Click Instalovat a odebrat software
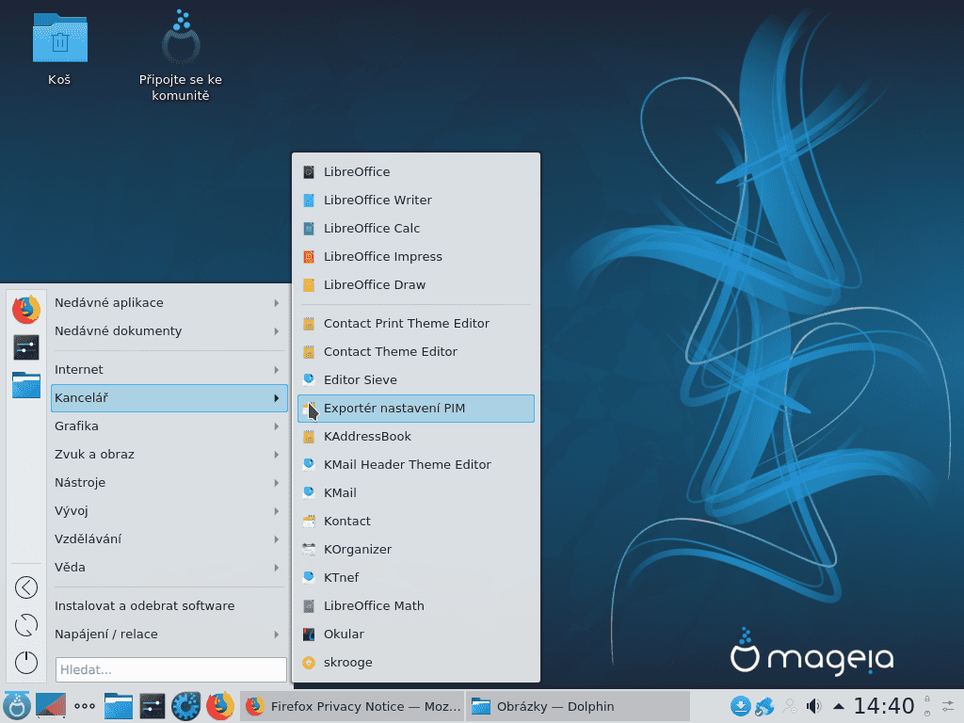 click(x=144, y=605)
